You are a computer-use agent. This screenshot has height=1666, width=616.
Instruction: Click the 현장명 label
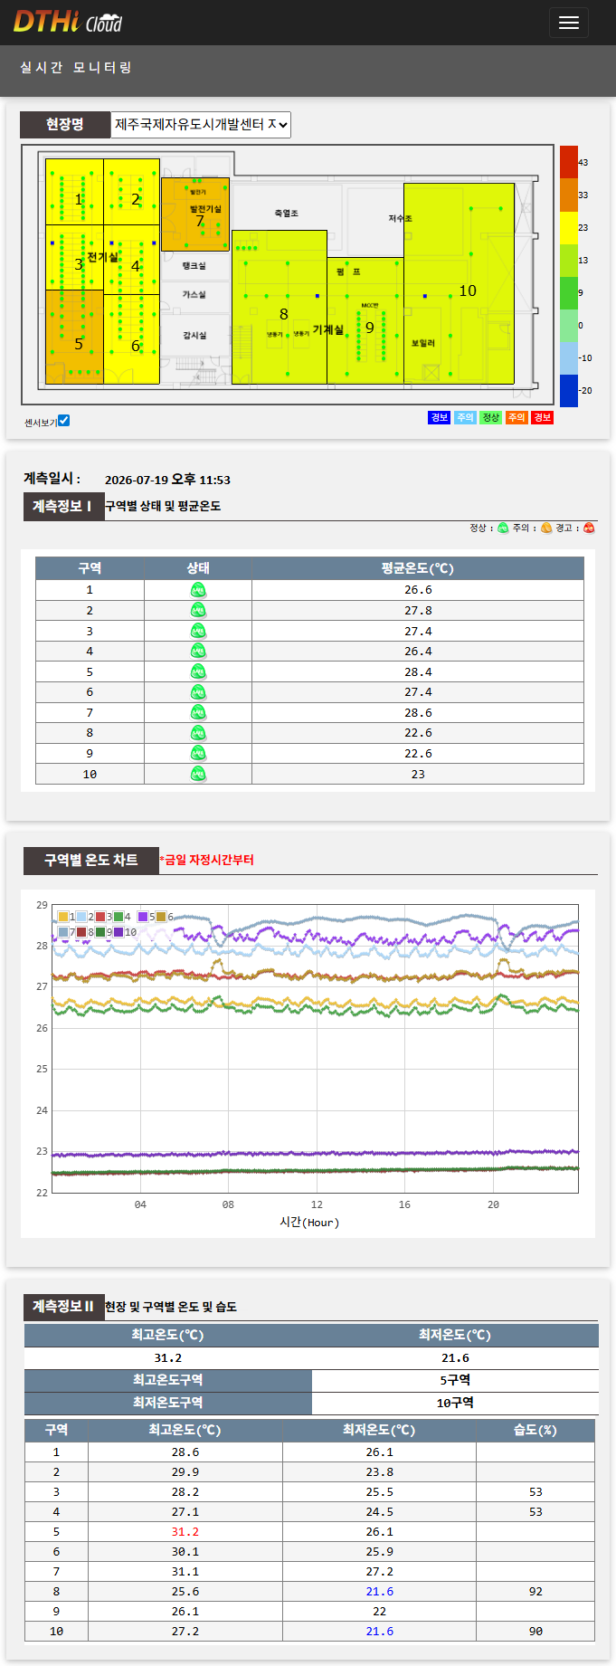65,124
